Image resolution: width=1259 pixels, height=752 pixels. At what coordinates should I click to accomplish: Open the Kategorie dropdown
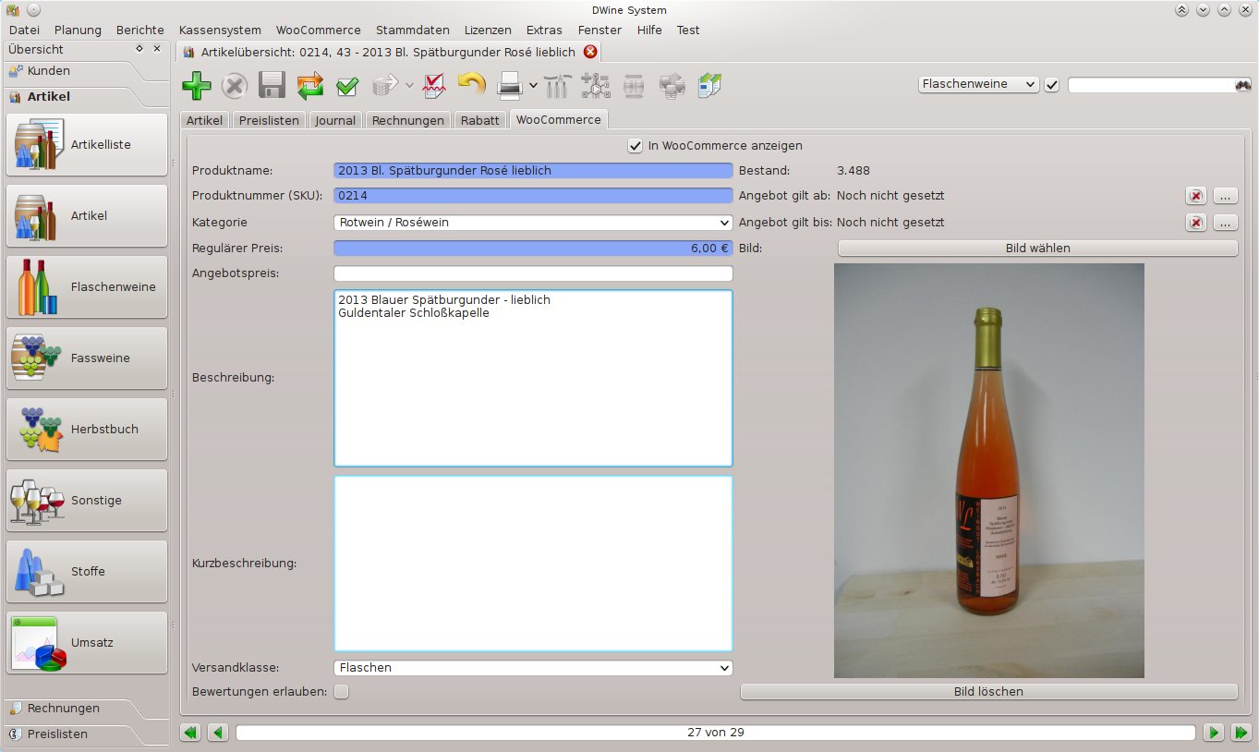532,223
